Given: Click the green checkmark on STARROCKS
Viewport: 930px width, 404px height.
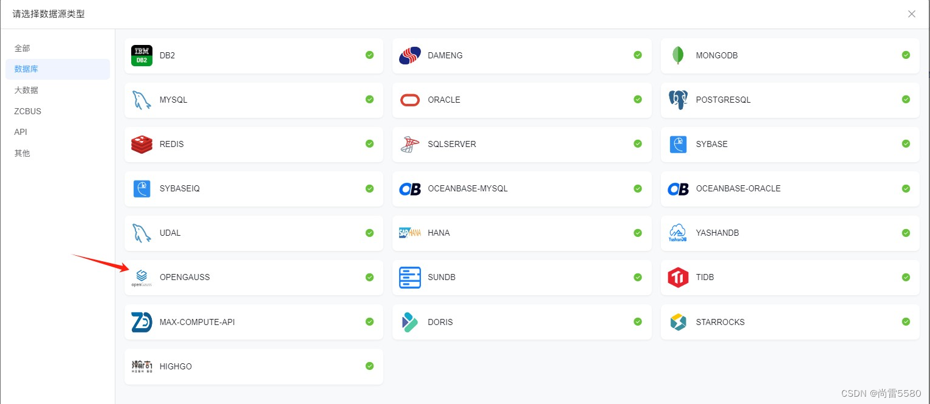Looking at the screenshot, I should tap(906, 321).
